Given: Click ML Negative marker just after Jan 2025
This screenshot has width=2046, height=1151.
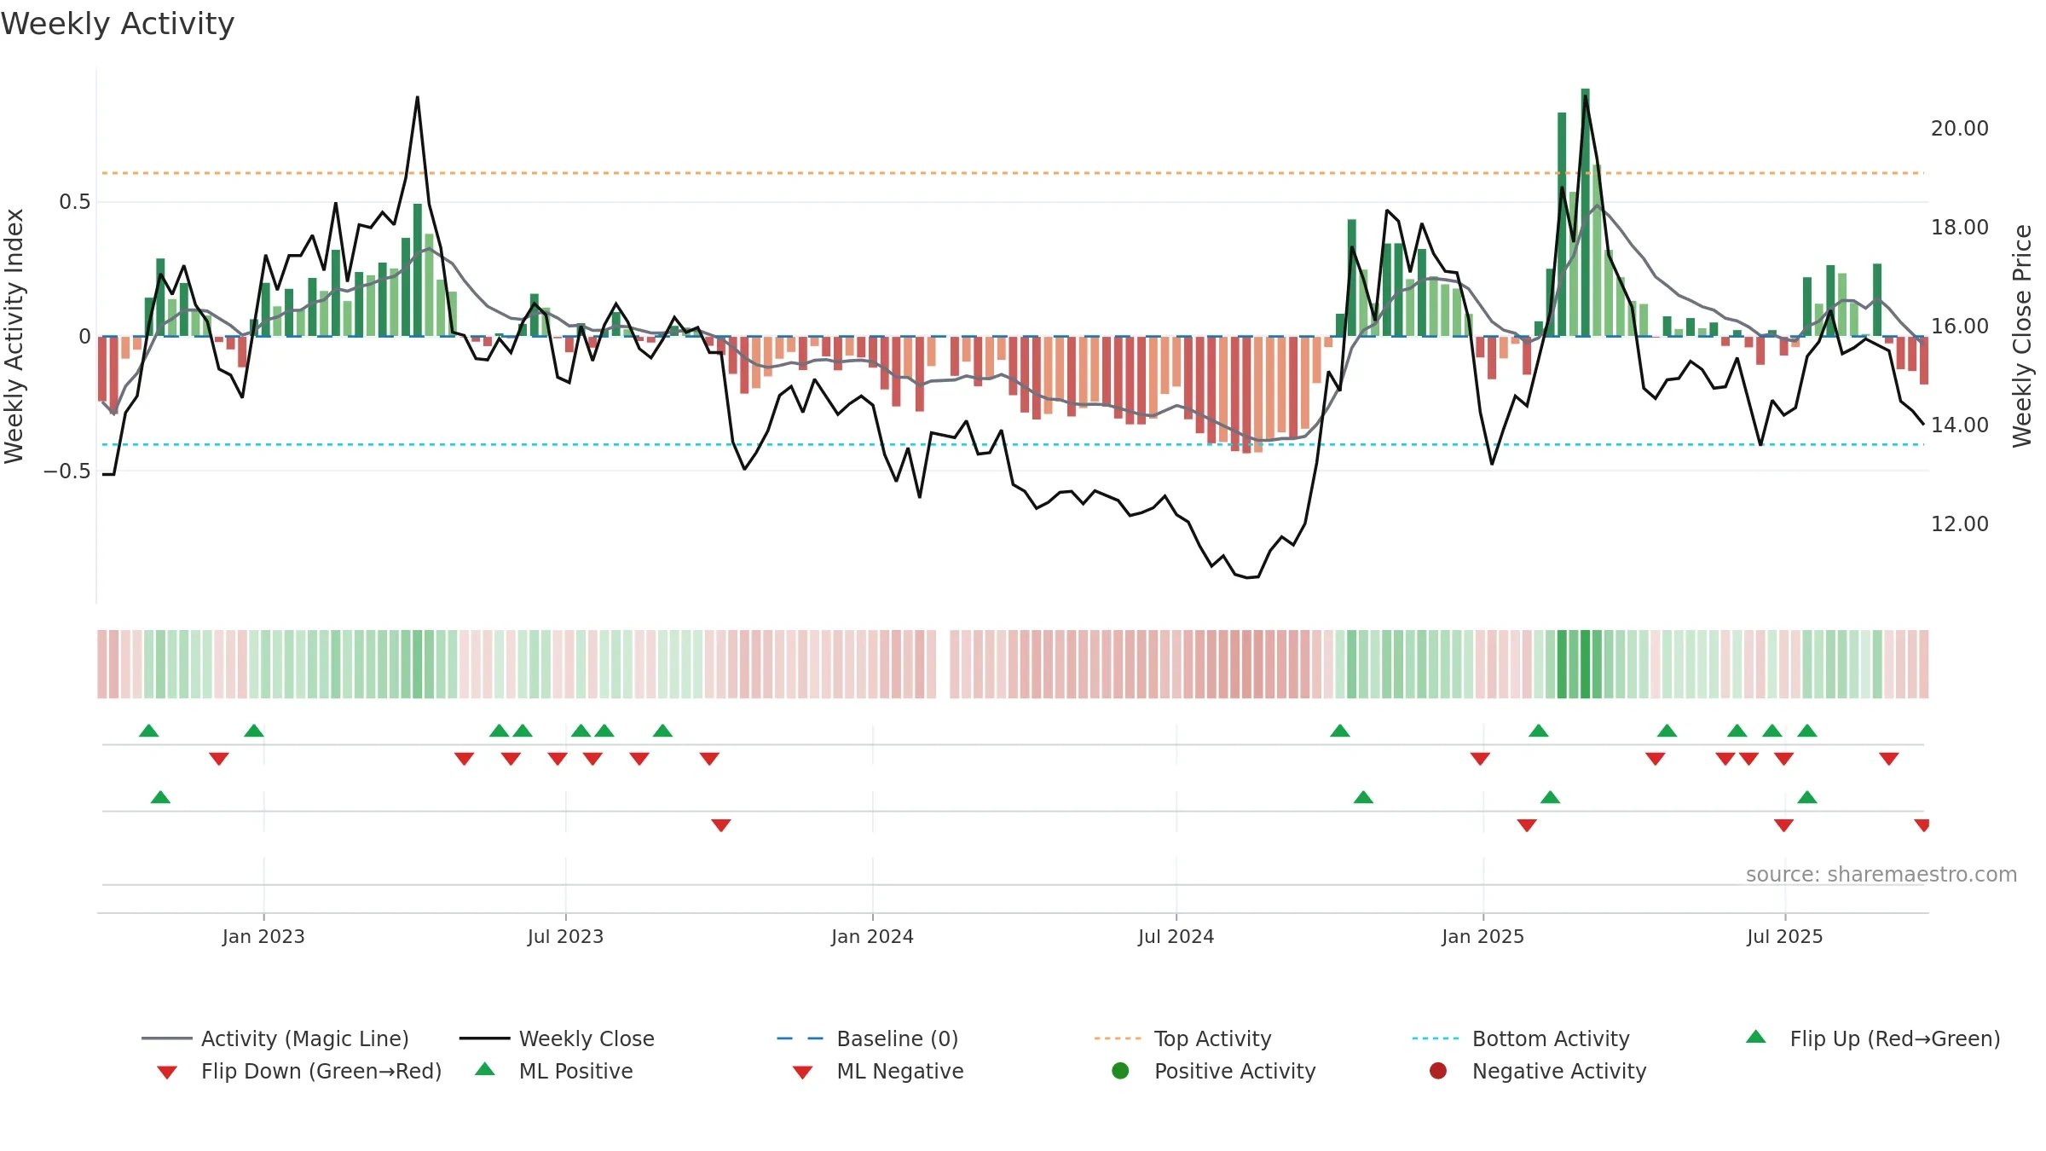Looking at the screenshot, I should (1527, 825).
